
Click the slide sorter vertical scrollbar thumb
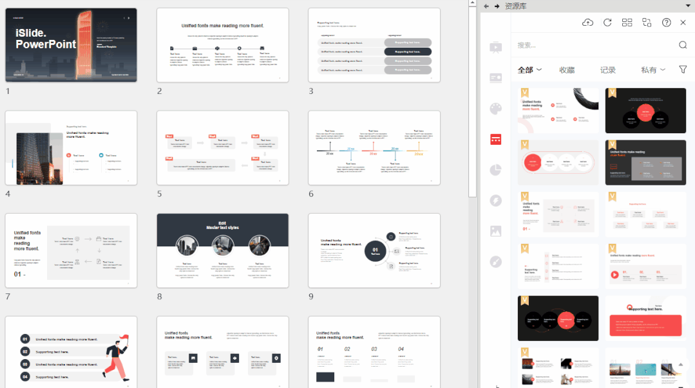click(473, 102)
